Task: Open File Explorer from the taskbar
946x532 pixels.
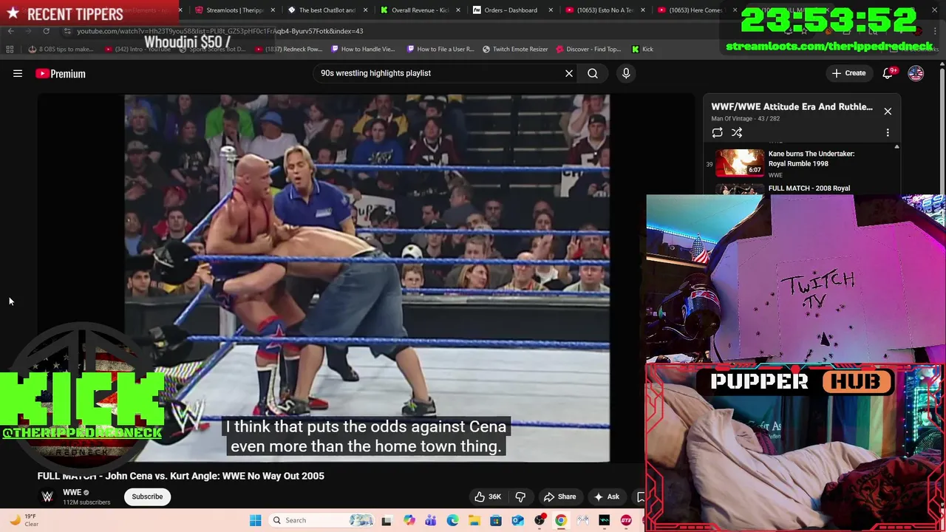Action: (x=474, y=520)
